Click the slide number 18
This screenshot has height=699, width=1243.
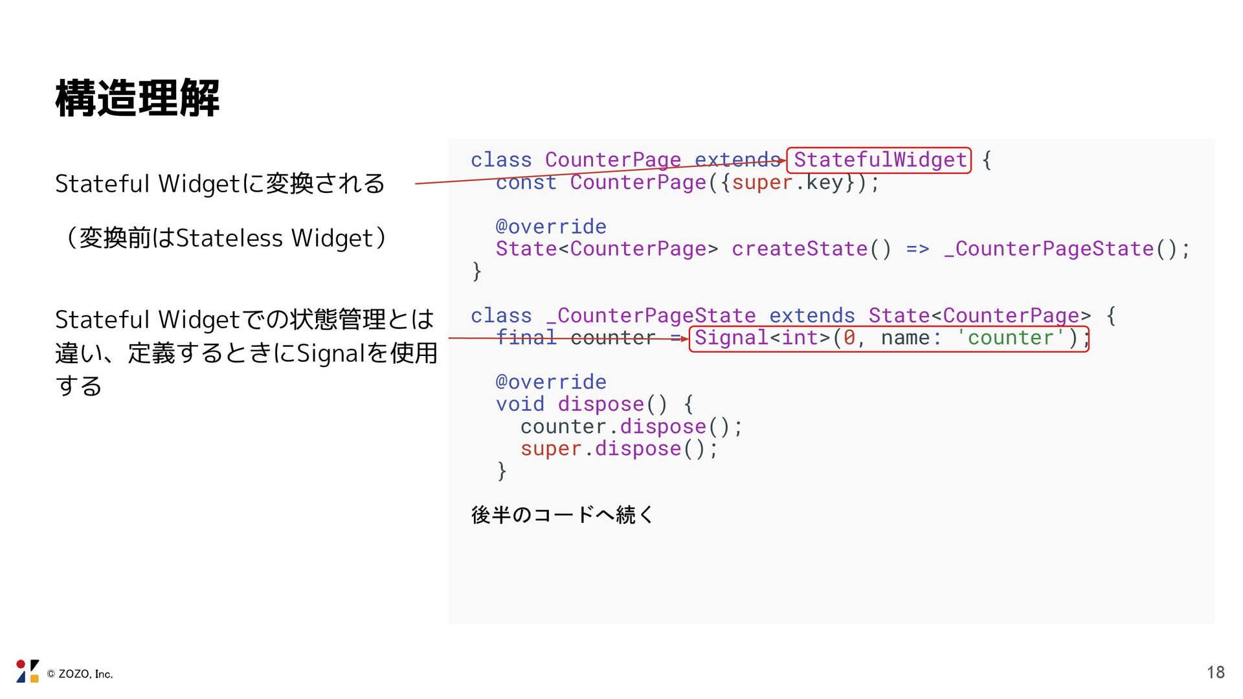click(x=1215, y=672)
